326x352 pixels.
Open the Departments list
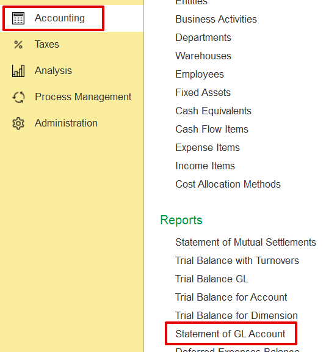coord(203,37)
